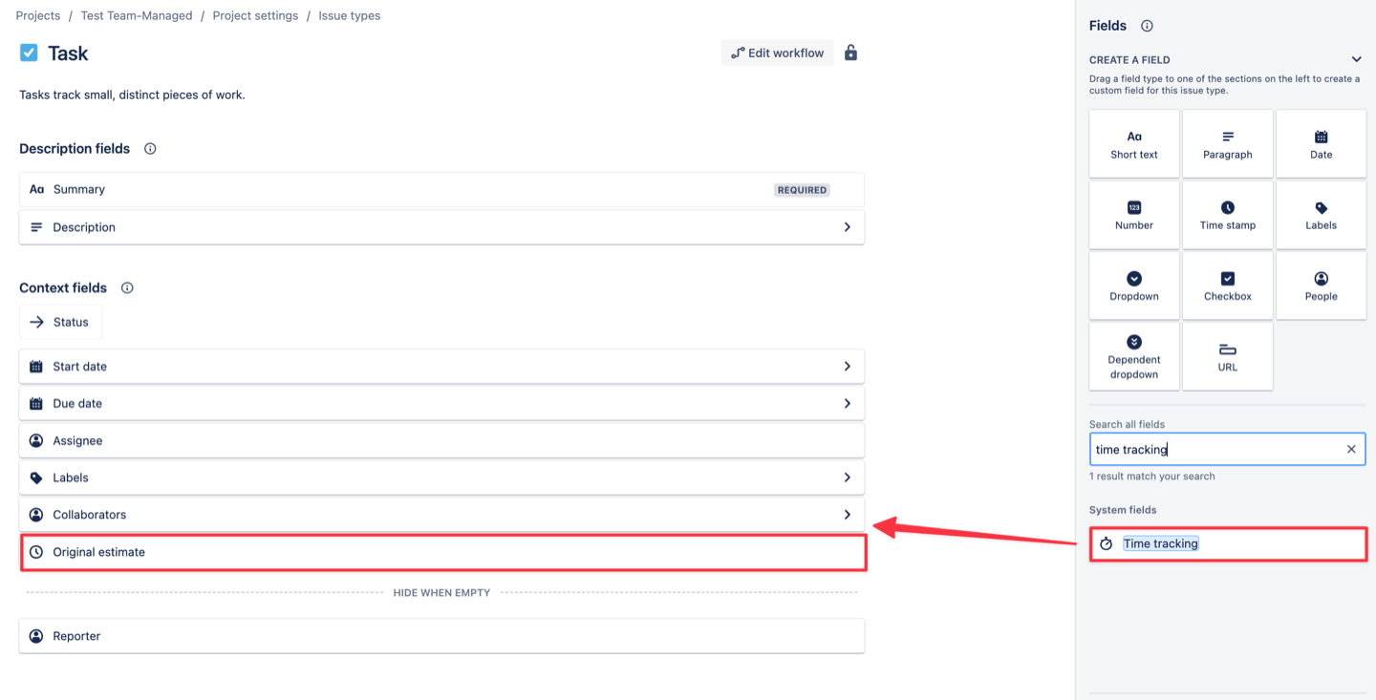Expand the Collaborators field settings
This screenshot has height=700, width=1376.
point(847,514)
